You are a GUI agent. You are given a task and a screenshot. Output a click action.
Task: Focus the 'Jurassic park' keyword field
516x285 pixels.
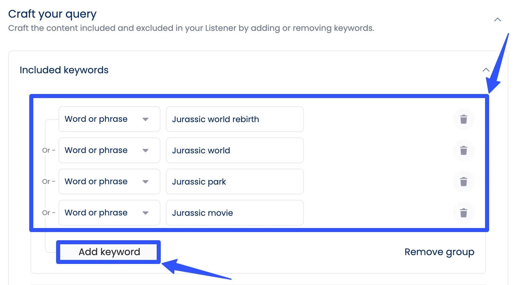point(235,182)
